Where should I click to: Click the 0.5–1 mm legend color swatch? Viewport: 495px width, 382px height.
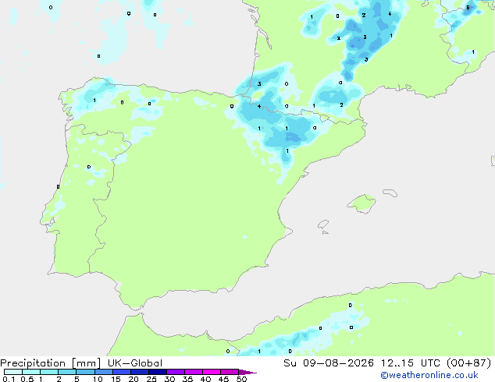[x=31, y=372]
